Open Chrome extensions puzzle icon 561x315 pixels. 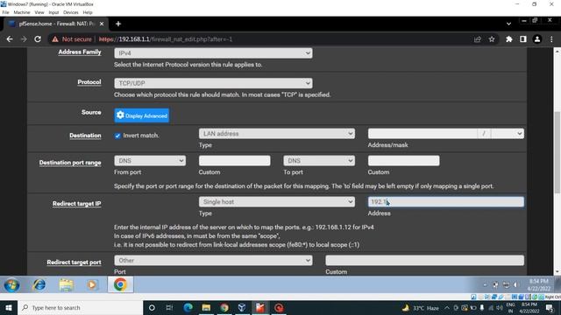pyautogui.click(x=509, y=39)
